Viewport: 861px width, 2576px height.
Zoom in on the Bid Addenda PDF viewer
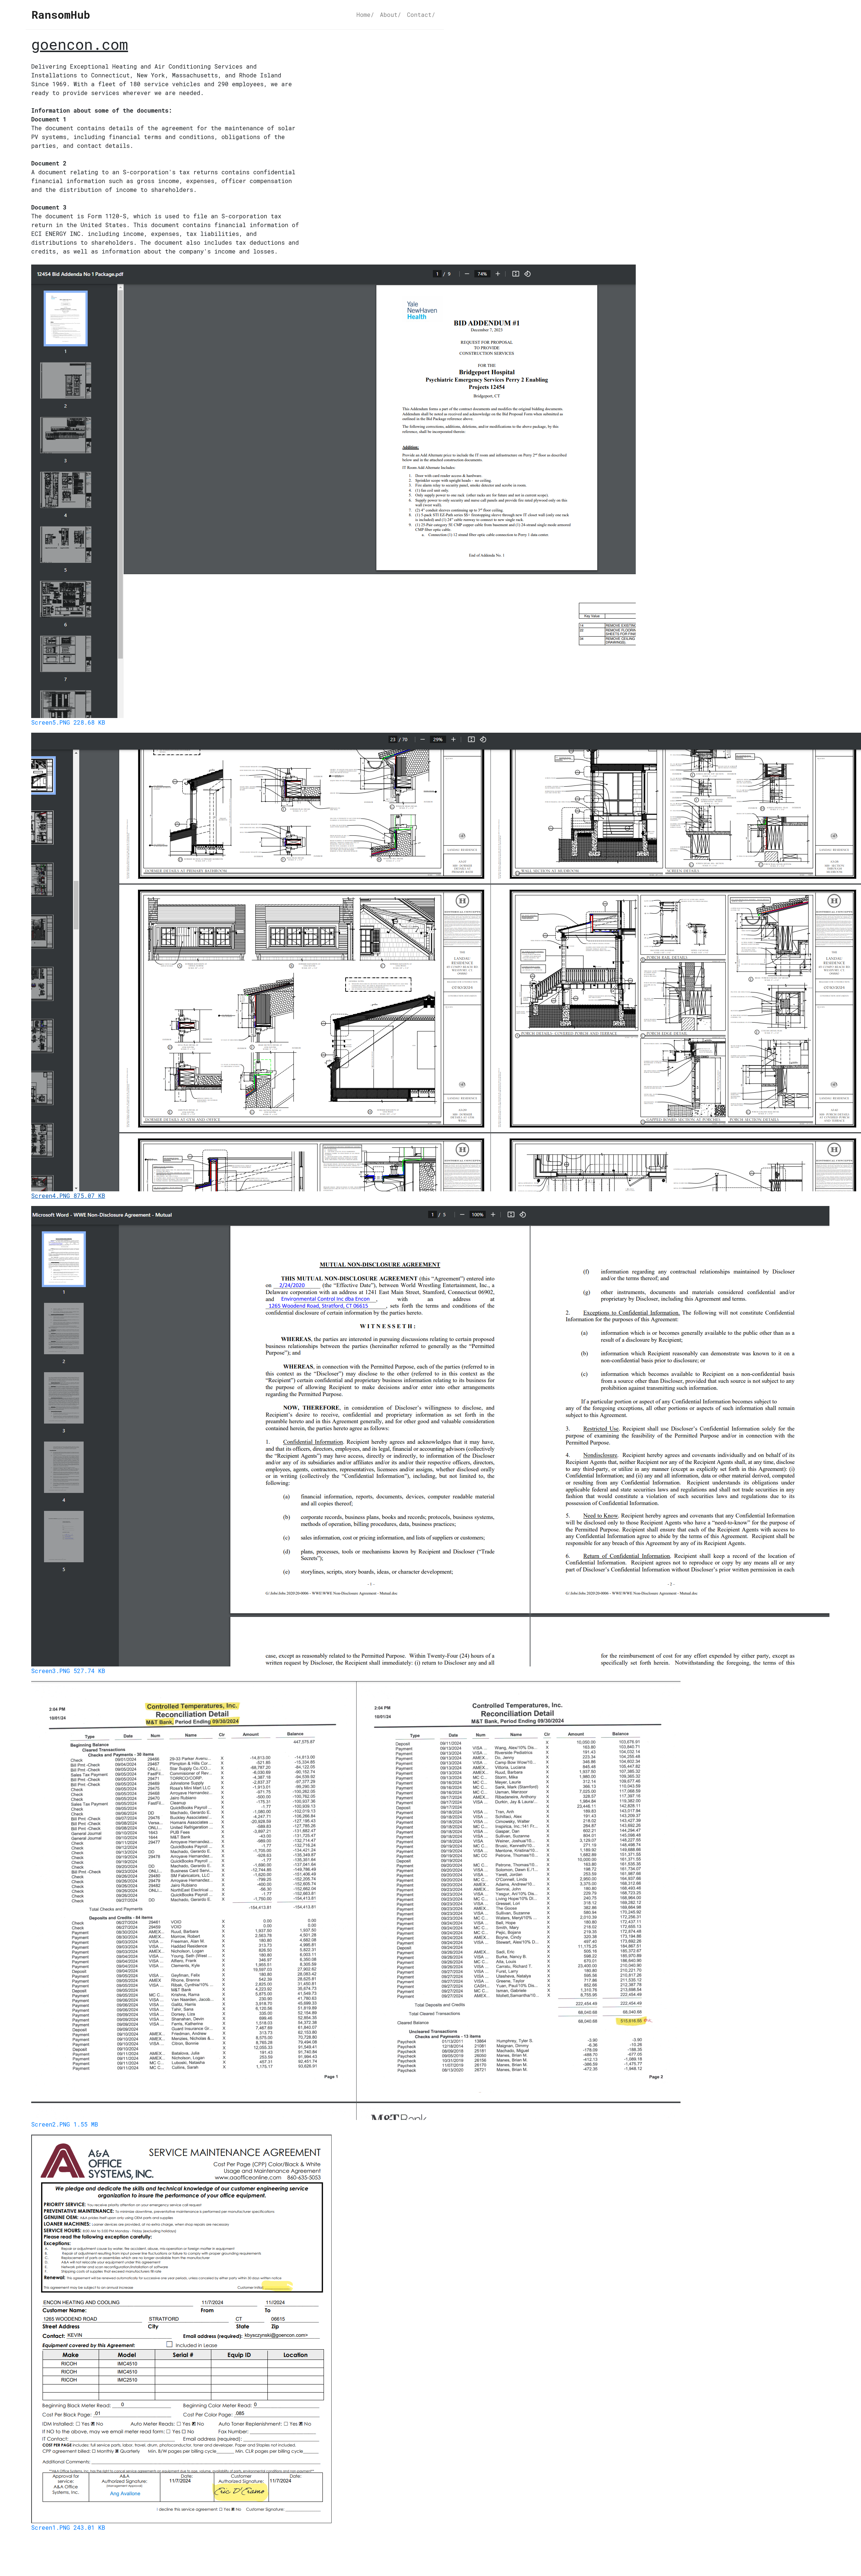click(x=498, y=274)
